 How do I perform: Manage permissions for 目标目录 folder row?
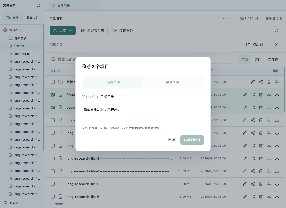(x=277, y=82)
